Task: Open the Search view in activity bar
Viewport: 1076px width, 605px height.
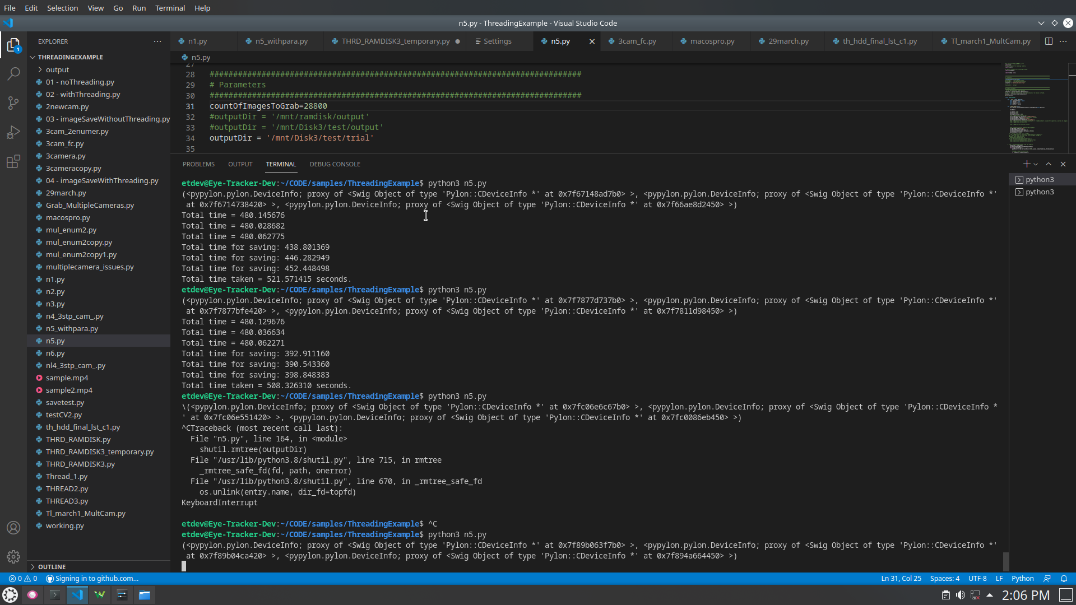Action: pyautogui.click(x=13, y=74)
